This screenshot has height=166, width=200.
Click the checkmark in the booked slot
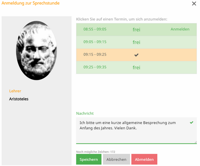tap(136, 55)
